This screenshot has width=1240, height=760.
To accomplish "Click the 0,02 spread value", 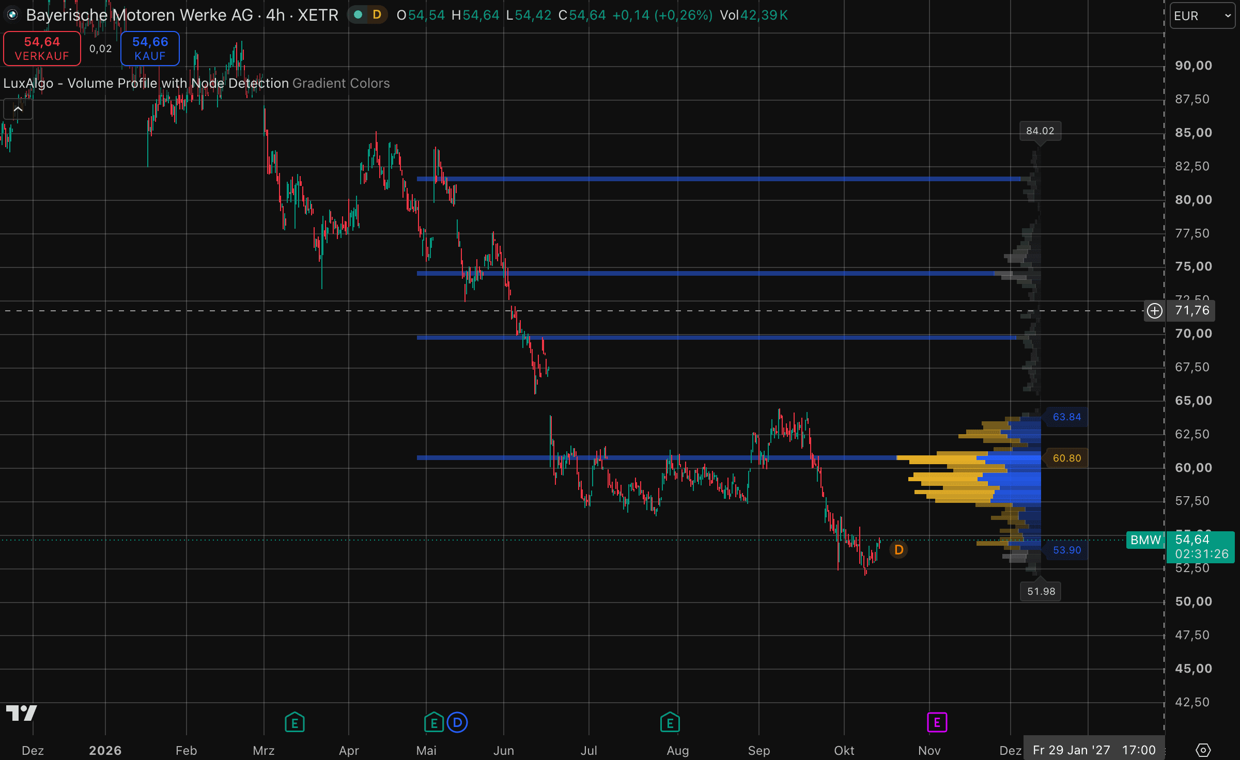I will pyautogui.click(x=100, y=49).
